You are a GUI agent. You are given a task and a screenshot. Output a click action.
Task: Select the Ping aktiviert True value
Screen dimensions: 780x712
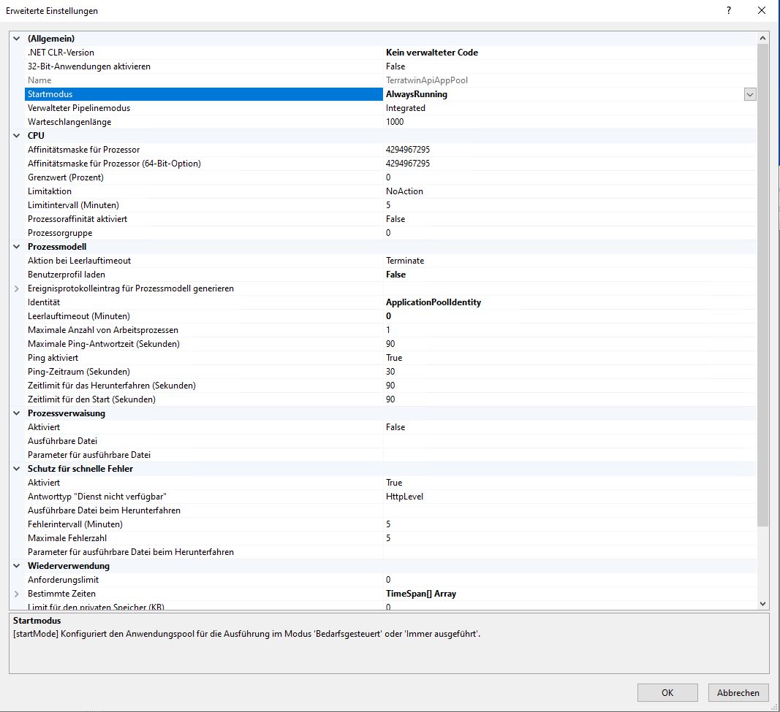pyautogui.click(x=394, y=358)
